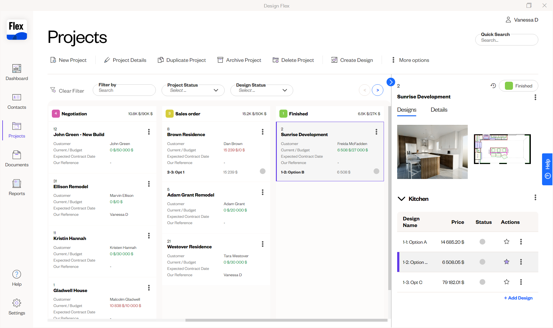Click the Quick Search field

tap(507, 40)
